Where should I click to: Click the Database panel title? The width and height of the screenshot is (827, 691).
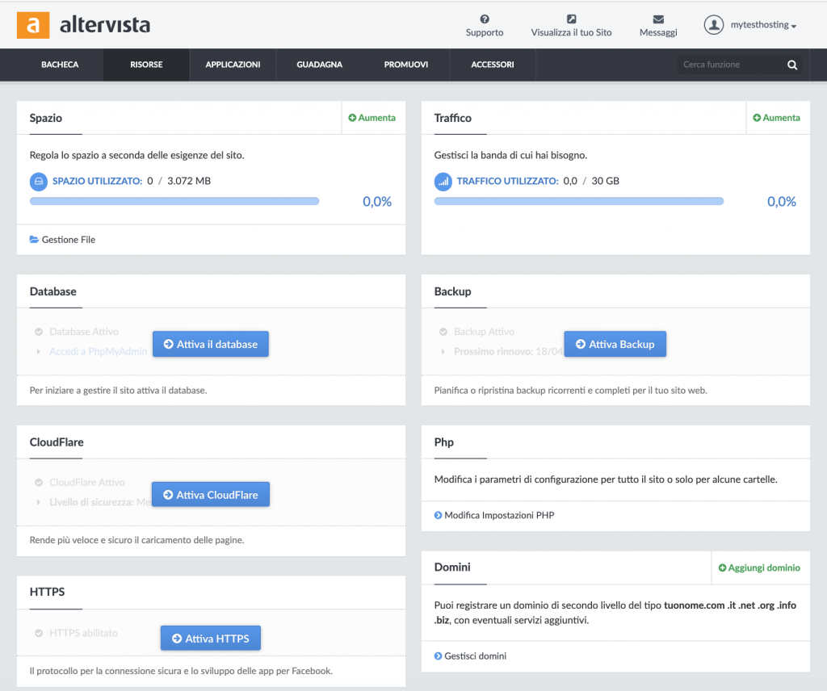click(x=52, y=291)
